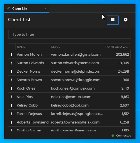
Task: Click email koch.oneal@comvex.com
Action: [73, 88]
